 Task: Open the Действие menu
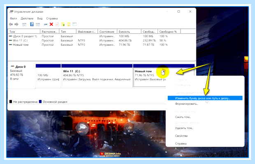(27, 18)
